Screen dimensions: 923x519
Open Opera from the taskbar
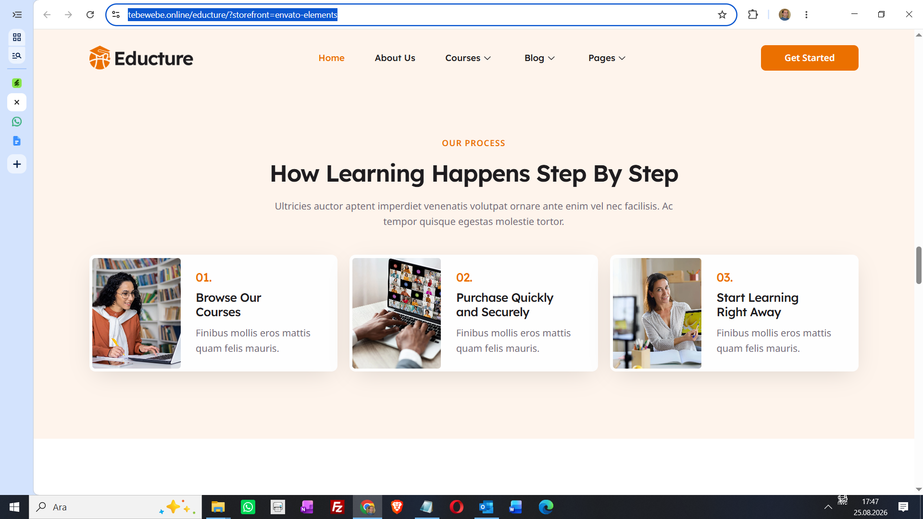point(456,507)
